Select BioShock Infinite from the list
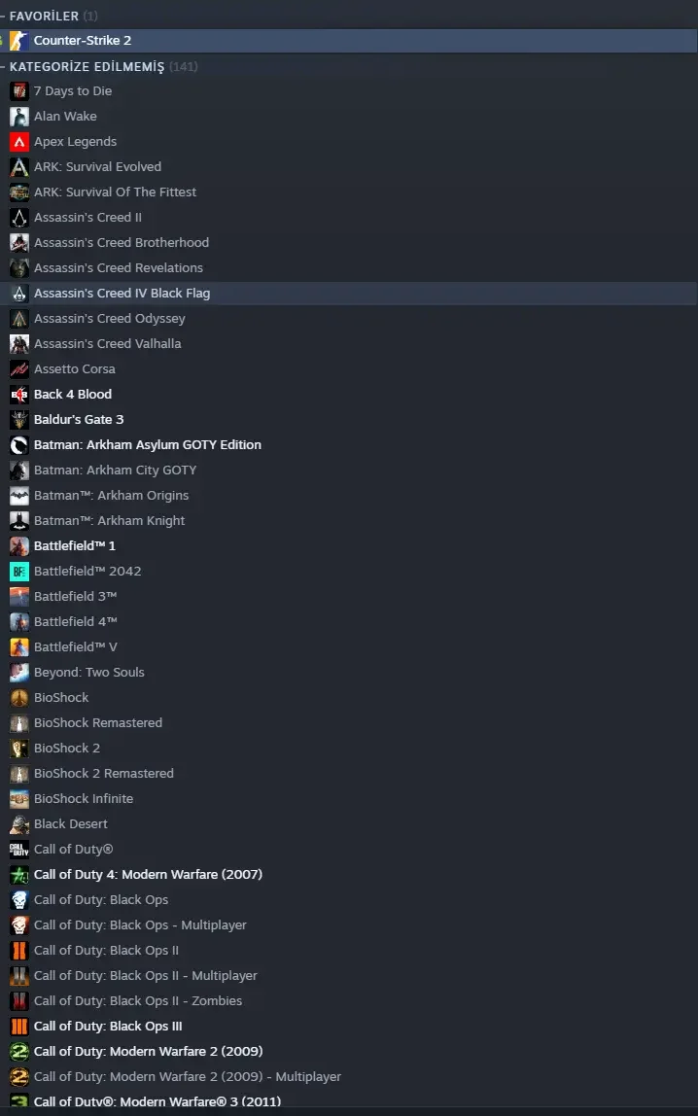698x1116 pixels. coord(349,798)
